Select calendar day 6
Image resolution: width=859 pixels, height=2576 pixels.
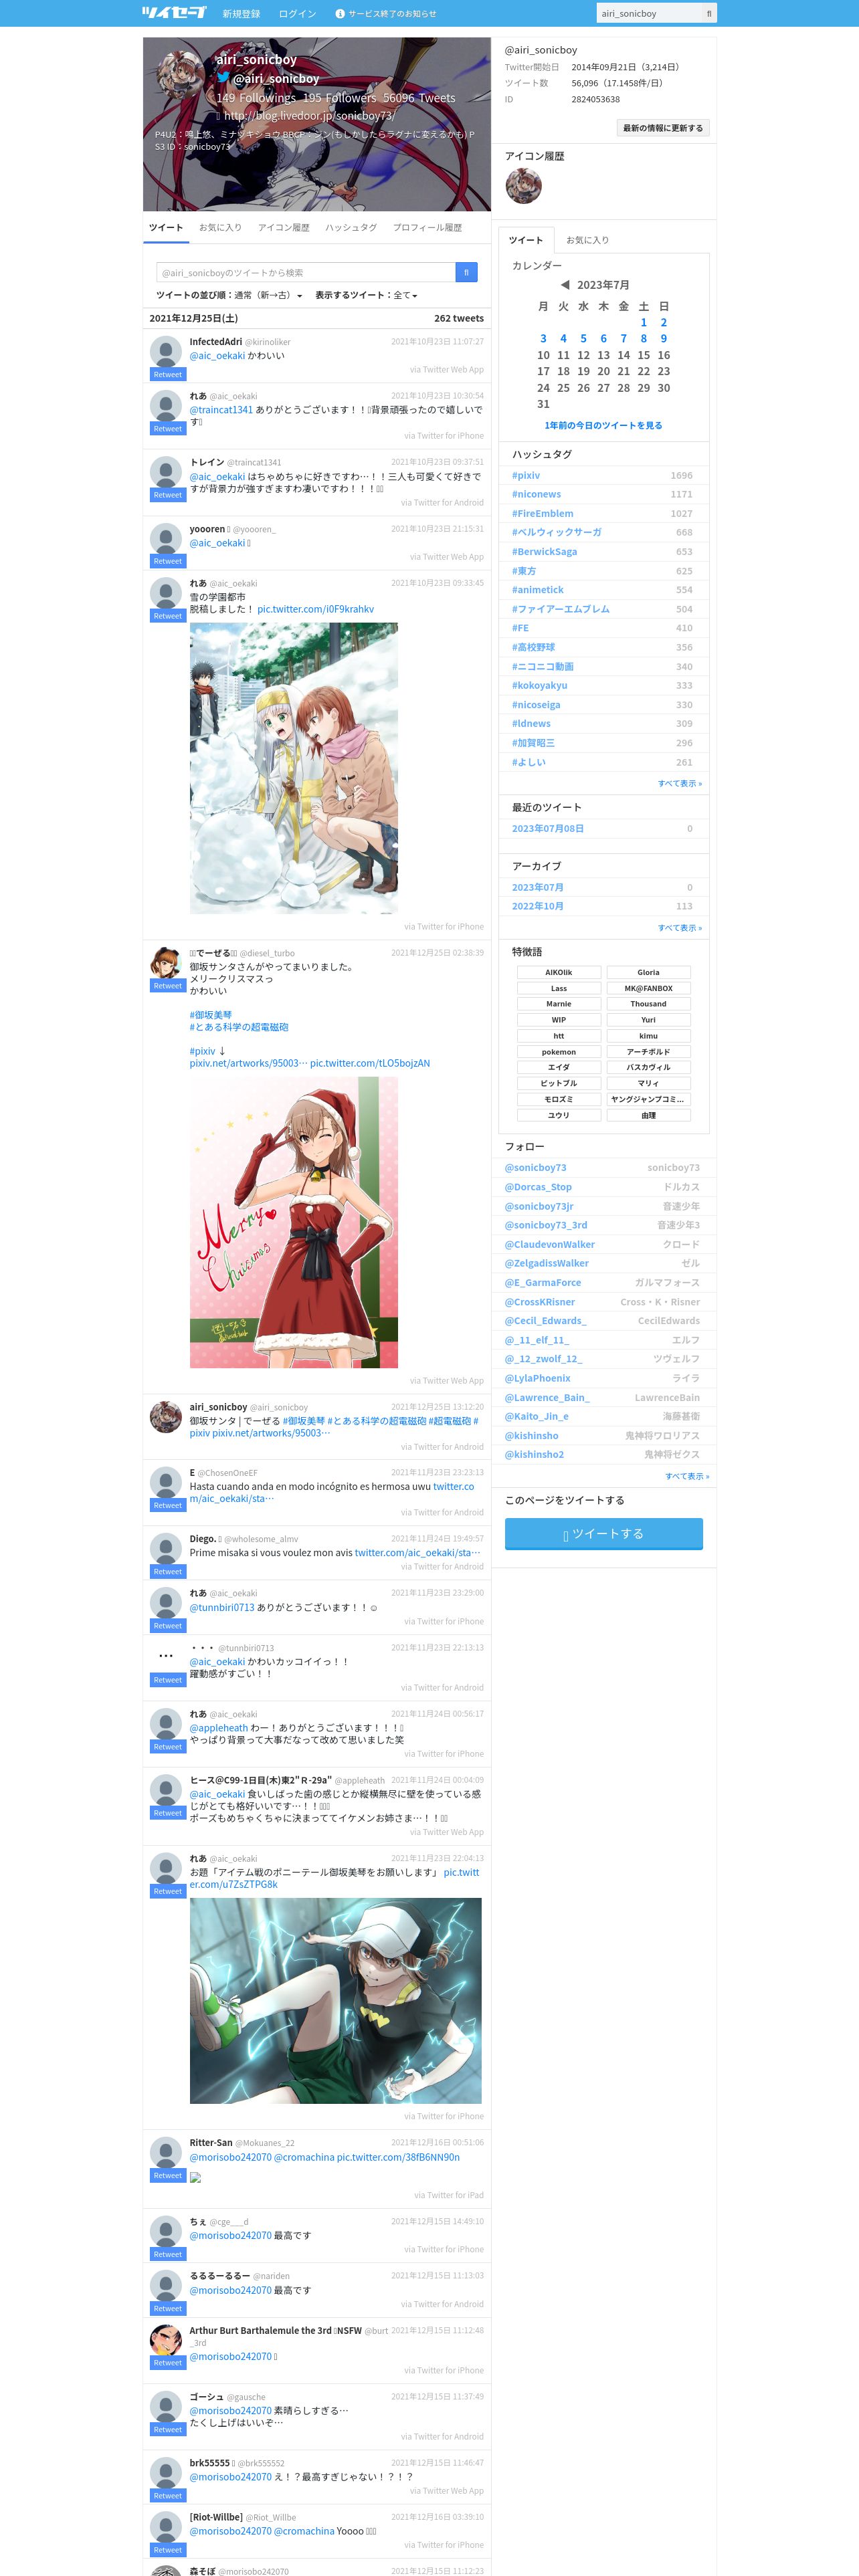pyautogui.click(x=603, y=339)
